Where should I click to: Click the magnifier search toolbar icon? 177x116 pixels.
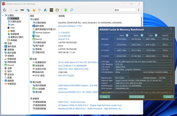click(71, 10)
